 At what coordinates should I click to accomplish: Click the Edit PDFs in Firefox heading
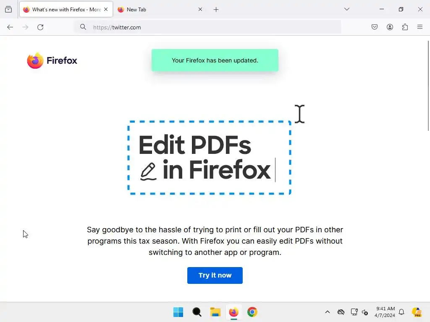pyautogui.click(x=205, y=157)
